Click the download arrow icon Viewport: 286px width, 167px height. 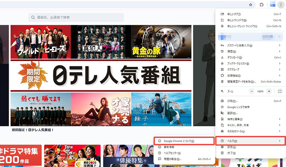click(222, 57)
